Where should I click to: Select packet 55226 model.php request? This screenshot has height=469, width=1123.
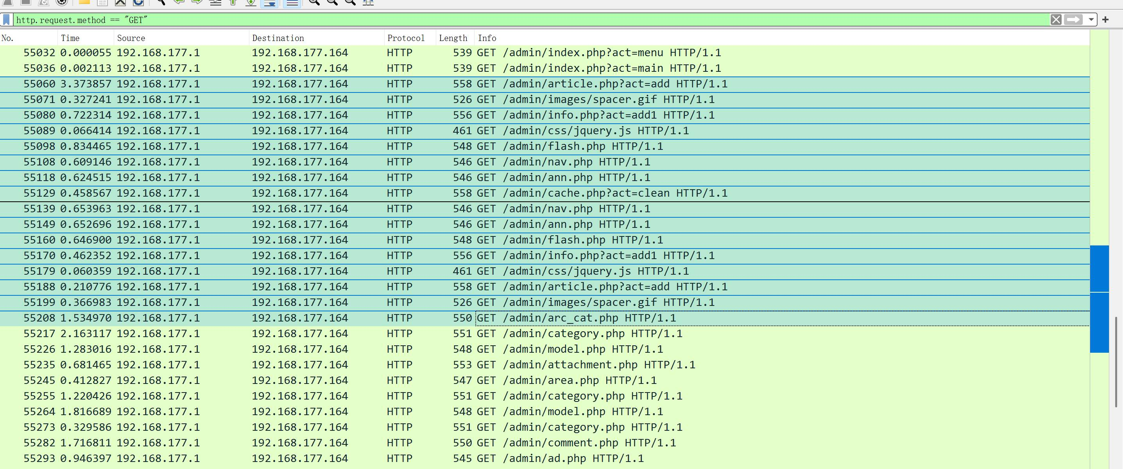[545, 350]
